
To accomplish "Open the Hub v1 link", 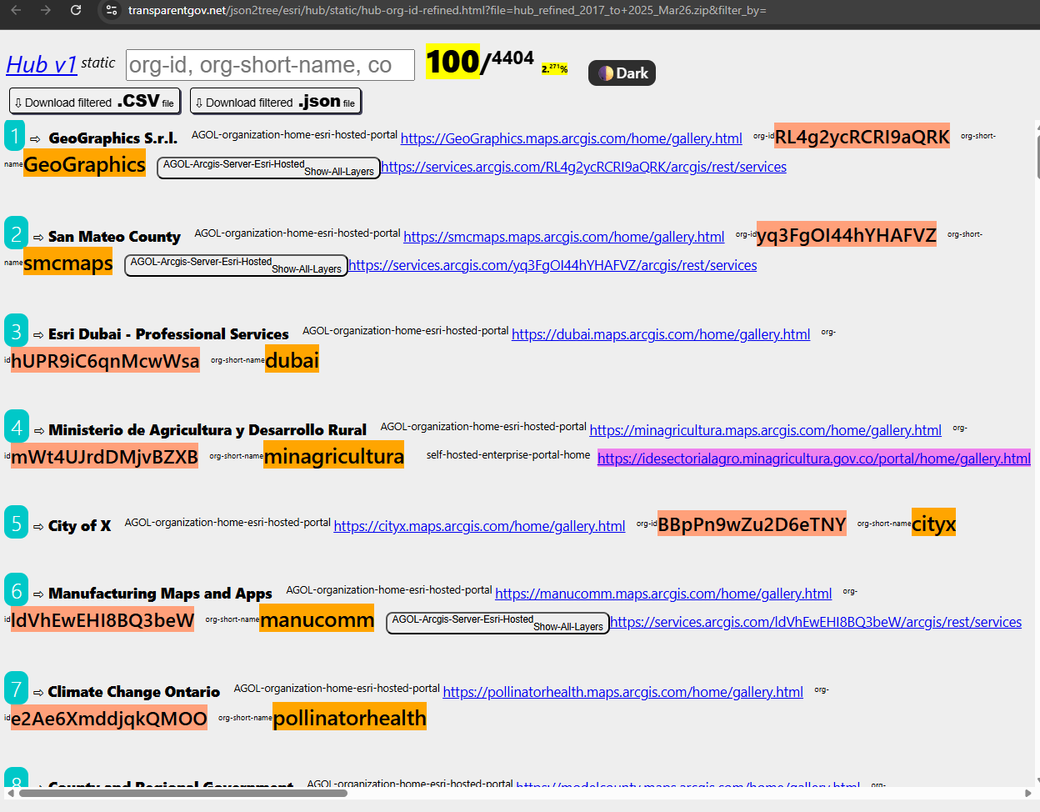I will click(x=42, y=64).
